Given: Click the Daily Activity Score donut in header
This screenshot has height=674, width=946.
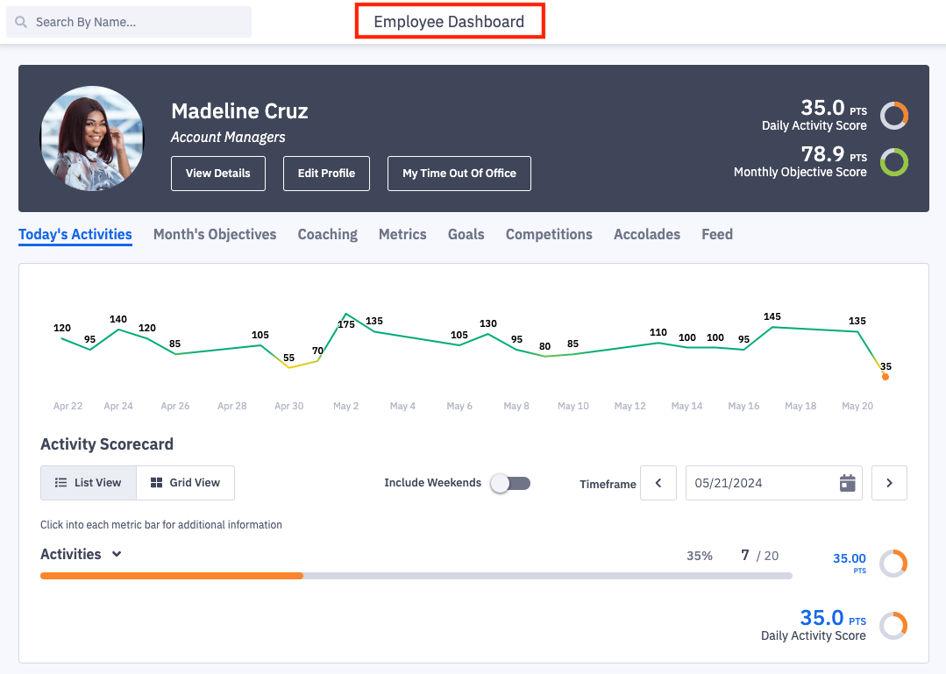Looking at the screenshot, I should tap(894, 116).
